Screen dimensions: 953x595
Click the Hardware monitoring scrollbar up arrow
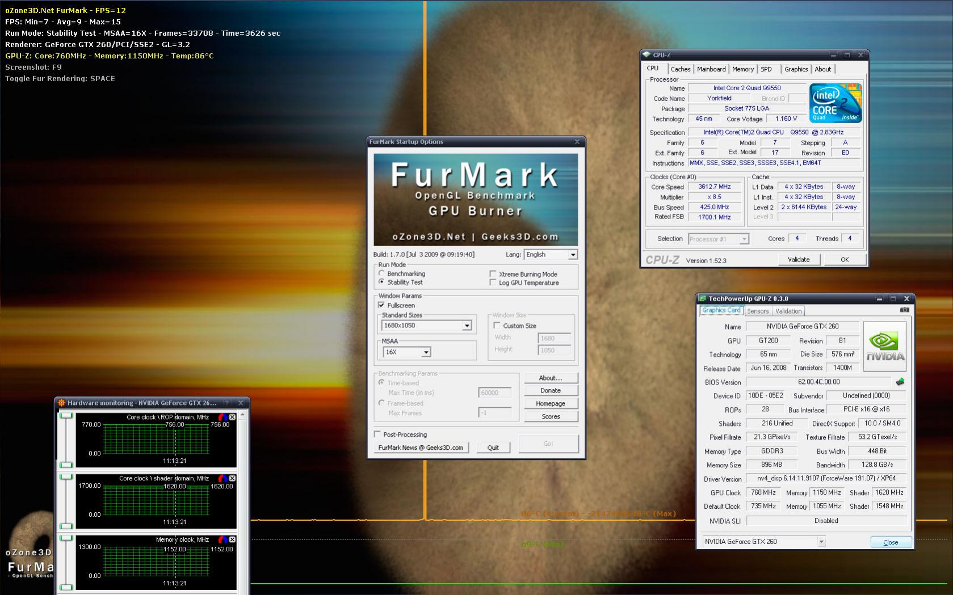tap(242, 416)
